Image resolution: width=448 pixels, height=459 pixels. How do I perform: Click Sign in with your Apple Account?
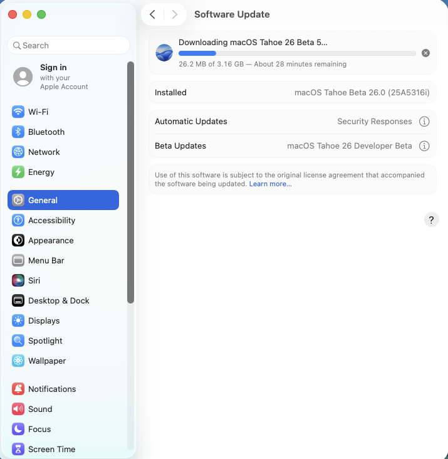click(x=64, y=76)
